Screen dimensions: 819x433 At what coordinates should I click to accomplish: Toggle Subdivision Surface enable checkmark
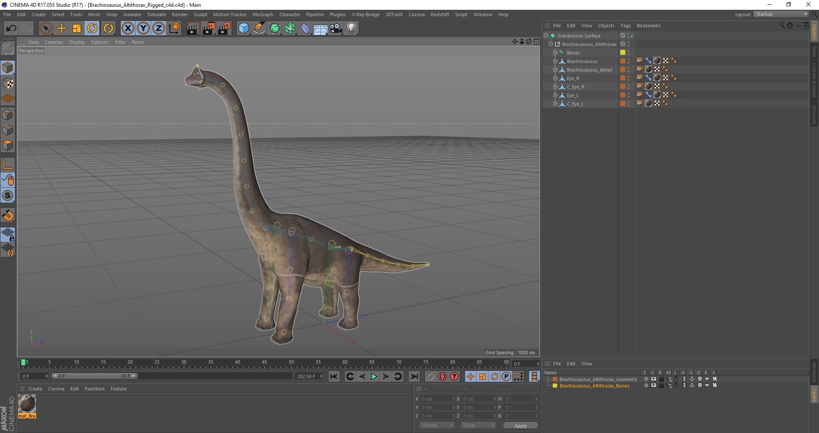[x=633, y=36]
